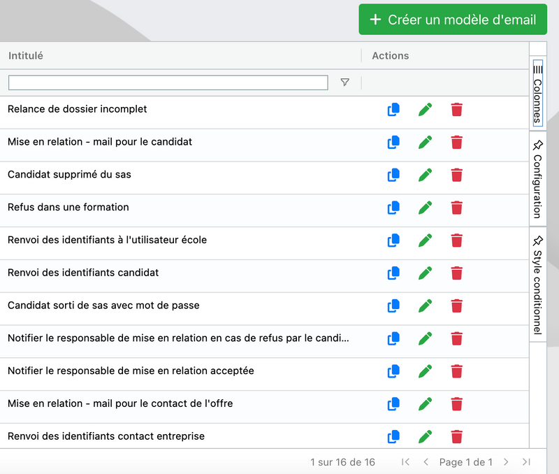
Task: Edit 'Renvoi des identifiants à l'utilisateur école'
Action: pyautogui.click(x=426, y=240)
